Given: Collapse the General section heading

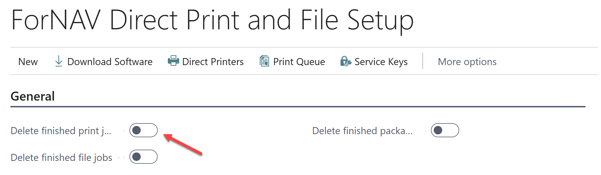Looking at the screenshot, I should point(32,96).
